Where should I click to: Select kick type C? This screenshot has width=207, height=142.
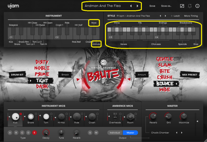click(22, 133)
